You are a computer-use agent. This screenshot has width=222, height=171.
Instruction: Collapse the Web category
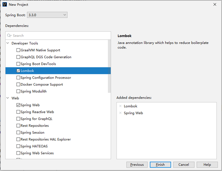8,98
